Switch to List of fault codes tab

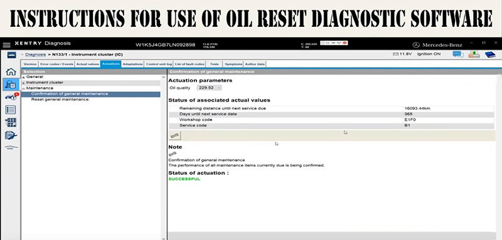click(x=190, y=65)
